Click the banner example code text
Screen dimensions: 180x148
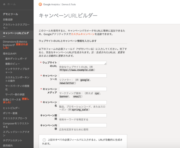[64, 97]
